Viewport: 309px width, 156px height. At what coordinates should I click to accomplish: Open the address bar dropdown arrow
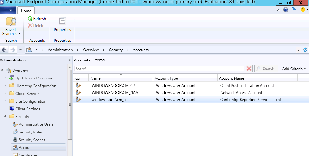[x=298, y=50]
